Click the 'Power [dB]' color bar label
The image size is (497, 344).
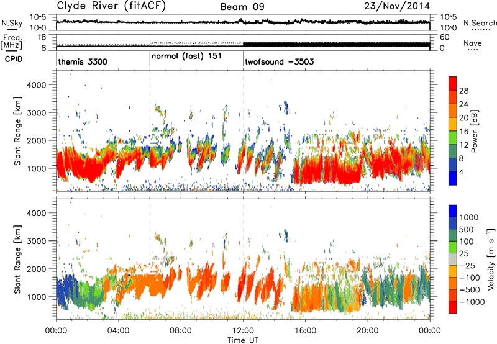pyautogui.click(x=474, y=131)
